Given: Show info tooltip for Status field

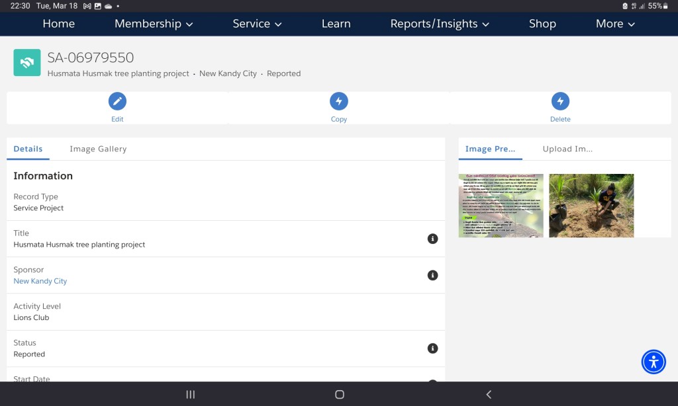Looking at the screenshot, I should pyautogui.click(x=432, y=348).
